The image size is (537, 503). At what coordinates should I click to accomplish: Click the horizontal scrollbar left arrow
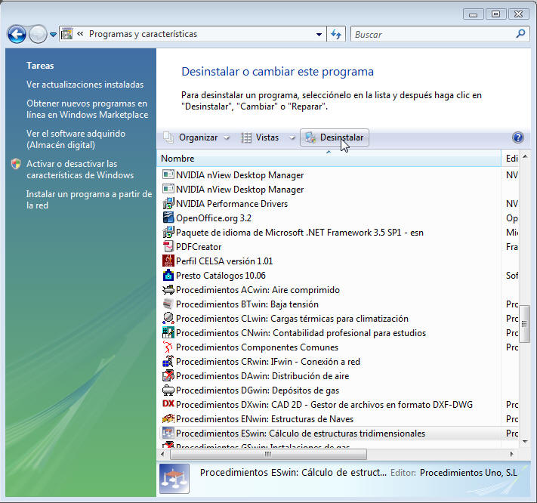162,454
